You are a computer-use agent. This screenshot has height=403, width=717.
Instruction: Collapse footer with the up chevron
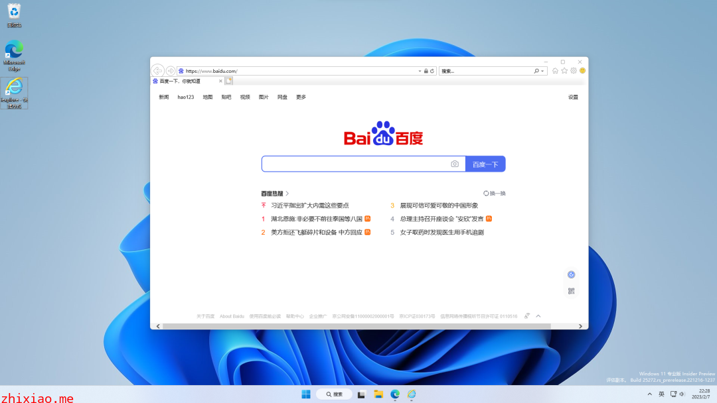coord(538,316)
